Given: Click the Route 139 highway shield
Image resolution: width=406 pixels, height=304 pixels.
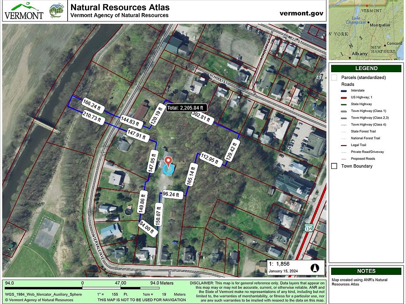Looking at the screenshot, I should click(x=309, y=228).
